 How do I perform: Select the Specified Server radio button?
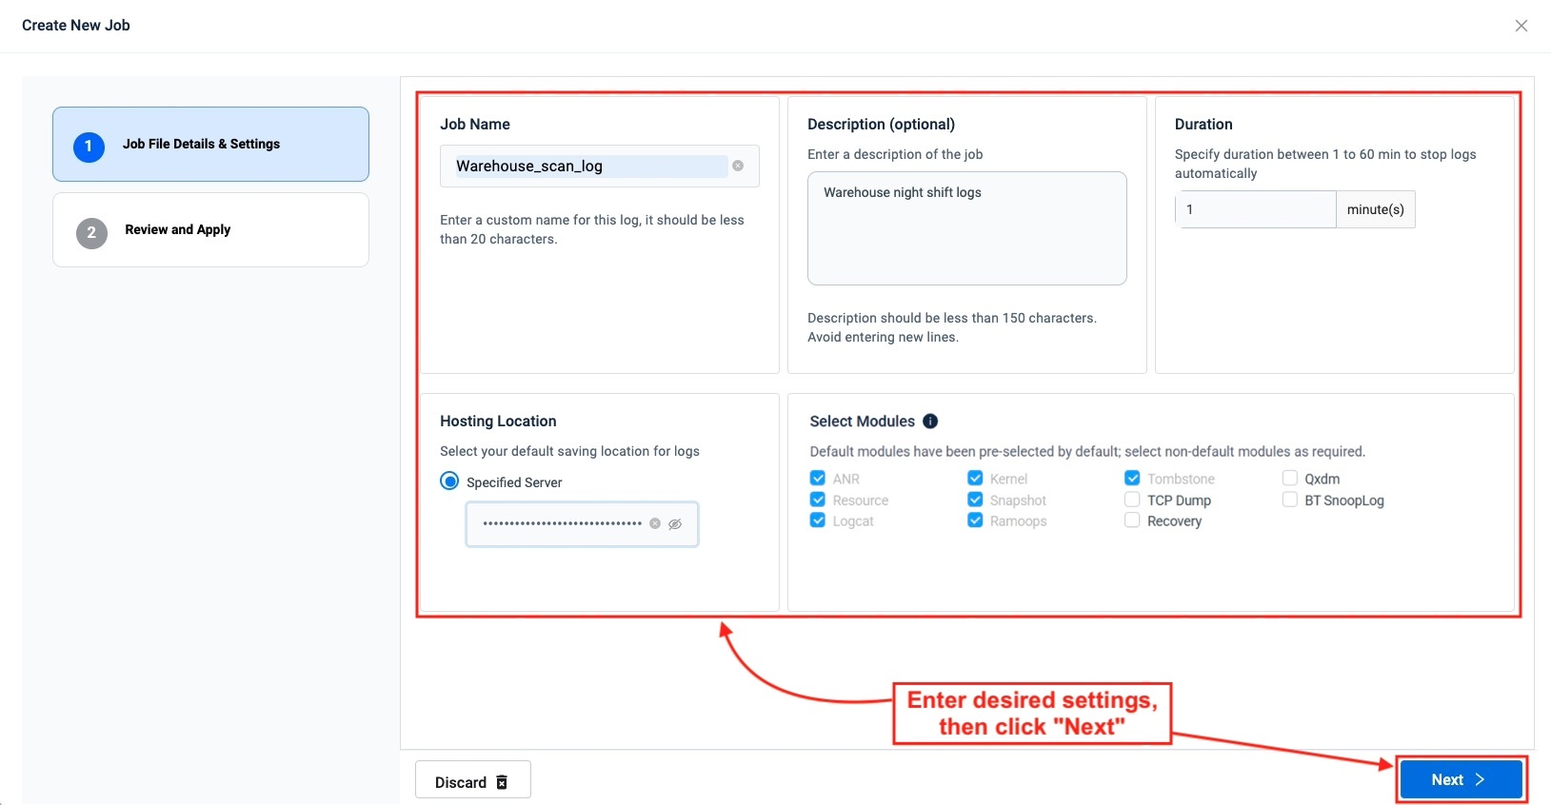click(449, 481)
